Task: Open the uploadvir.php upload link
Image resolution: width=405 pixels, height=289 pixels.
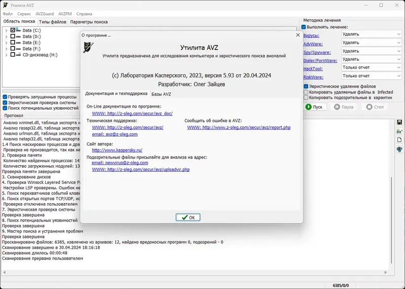Action: [x=141, y=169]
